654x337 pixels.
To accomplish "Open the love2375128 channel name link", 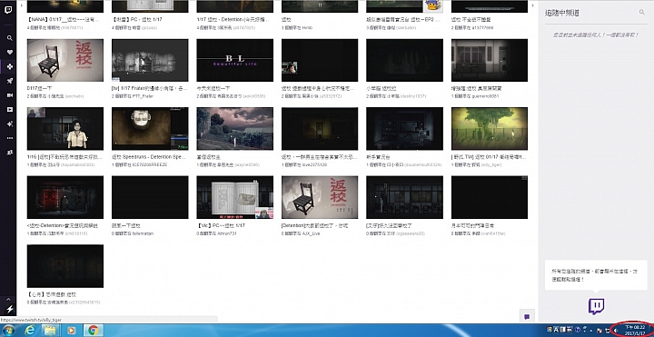I will [x=315, y=164].
